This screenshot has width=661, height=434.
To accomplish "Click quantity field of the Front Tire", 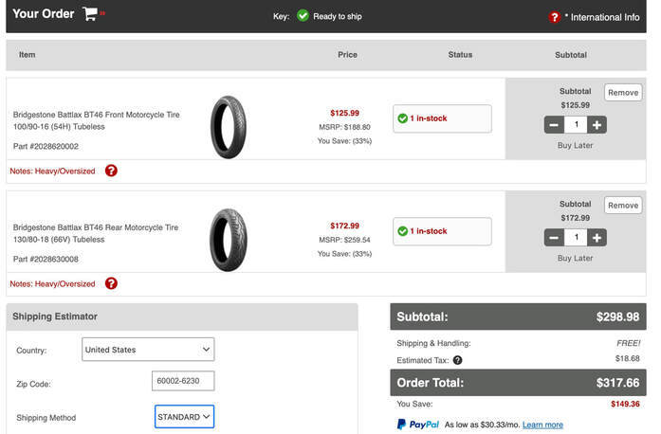I will (576, 125).
